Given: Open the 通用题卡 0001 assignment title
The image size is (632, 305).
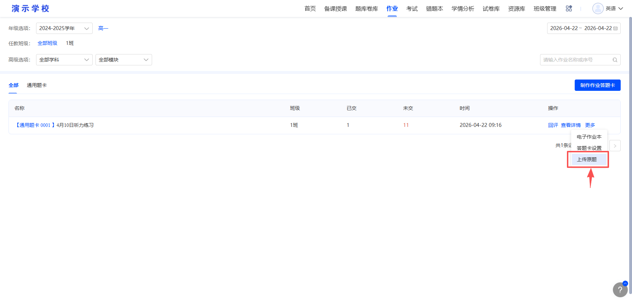Looking at the screenshot, I should tap(54, 125).
